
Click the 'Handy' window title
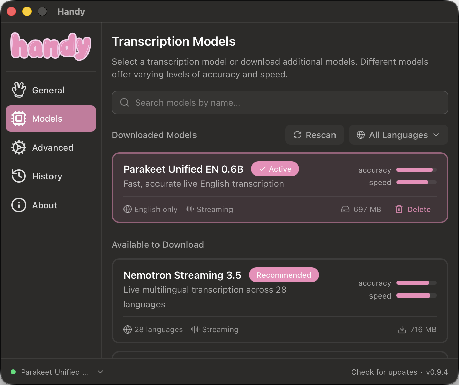tap(71, 11)
